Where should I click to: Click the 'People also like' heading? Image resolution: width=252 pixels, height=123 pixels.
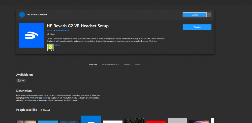click(x=27, y=110)
